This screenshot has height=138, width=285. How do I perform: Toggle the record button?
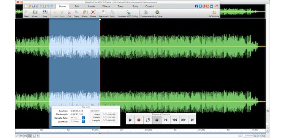139,120
